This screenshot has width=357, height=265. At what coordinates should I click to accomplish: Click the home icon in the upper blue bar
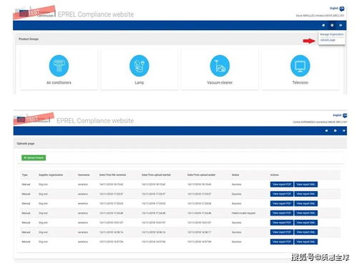coord(323,25)
